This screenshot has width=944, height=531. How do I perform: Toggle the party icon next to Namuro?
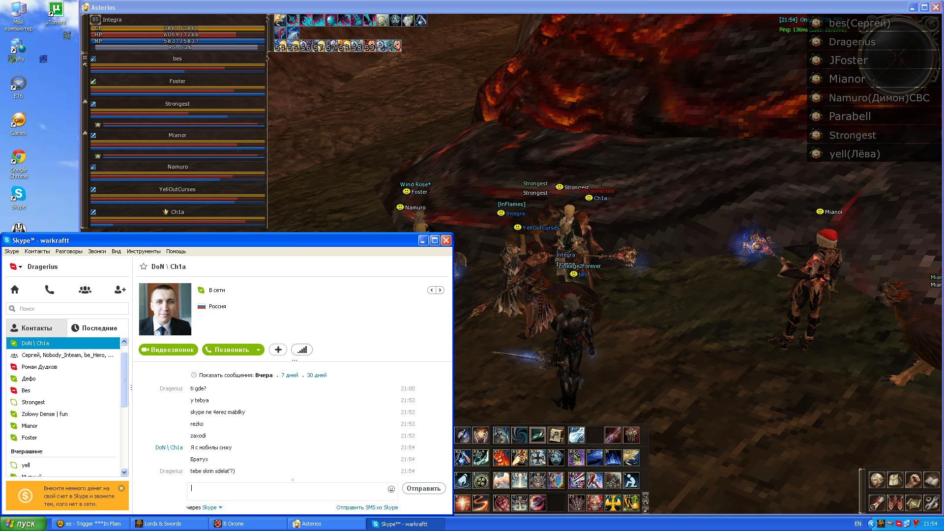point(93,167)
